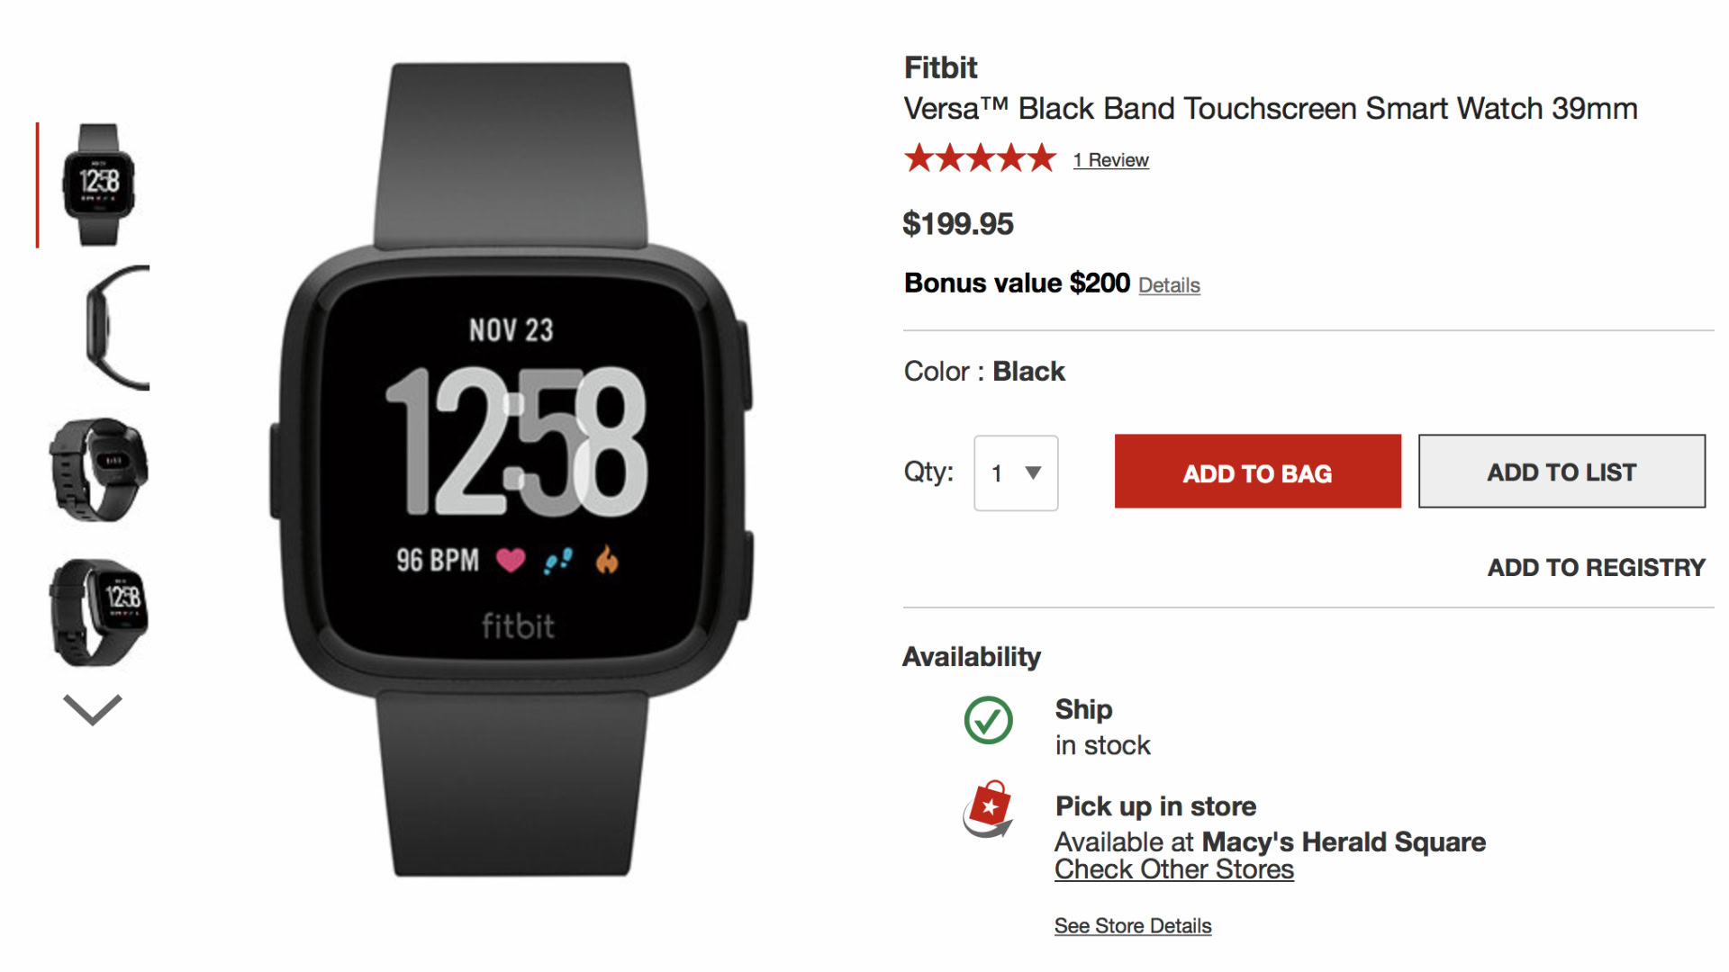The width and height of the screenshot is (1729, 972).
Task: Click Add to Registry
Action: coord(1596,567)
